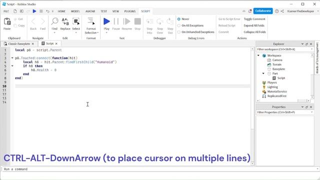Select the Never debug errors option
Screen dimensions: 320x180
click(179, 19)
